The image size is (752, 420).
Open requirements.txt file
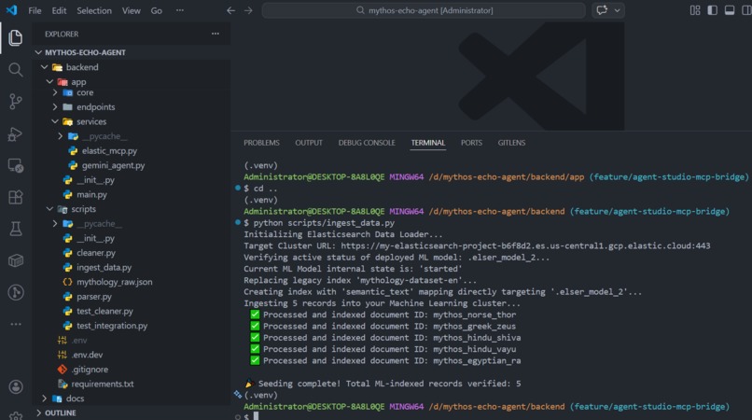pos(102,384)
